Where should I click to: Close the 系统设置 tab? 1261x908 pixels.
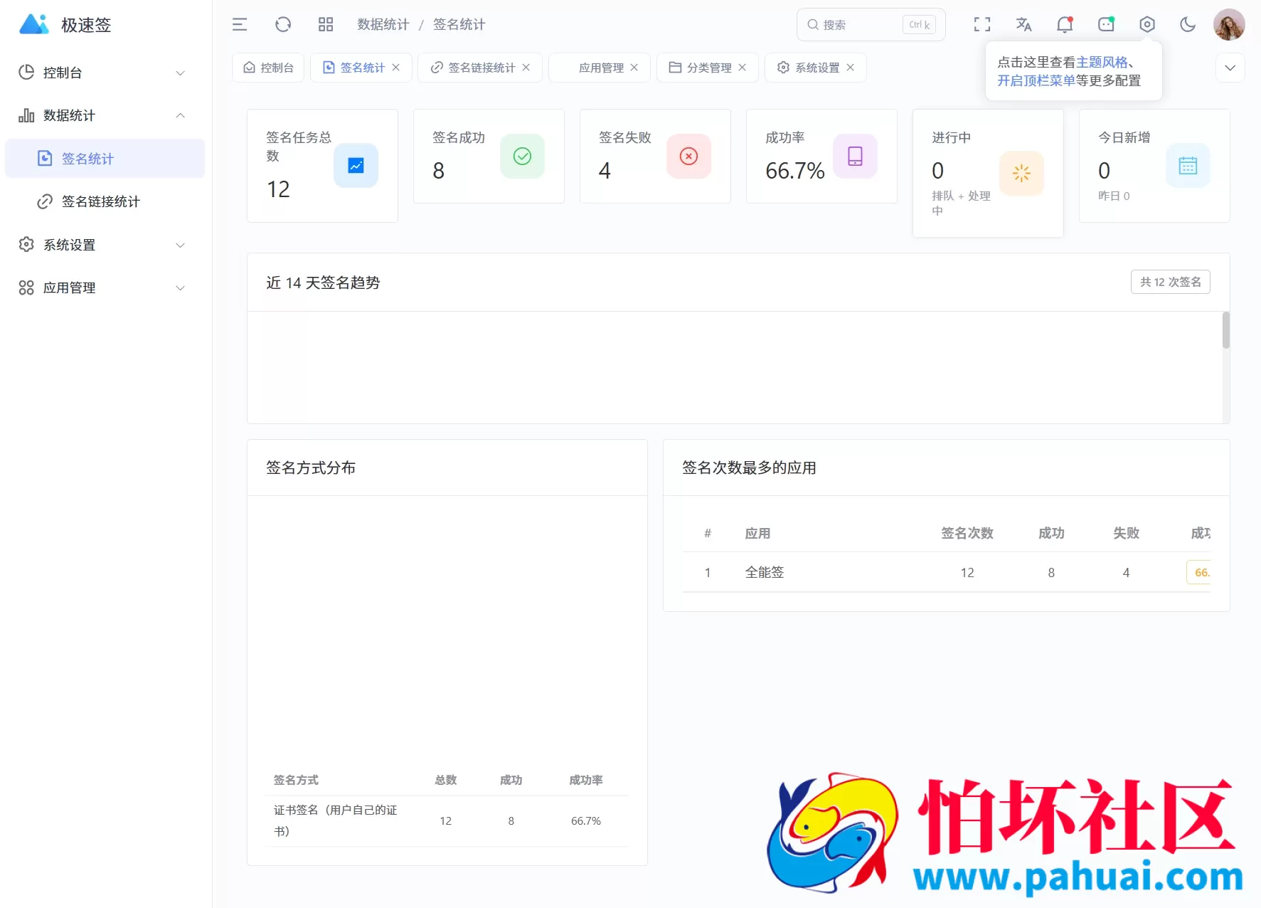pyautogui.click(x=851, y=68)
